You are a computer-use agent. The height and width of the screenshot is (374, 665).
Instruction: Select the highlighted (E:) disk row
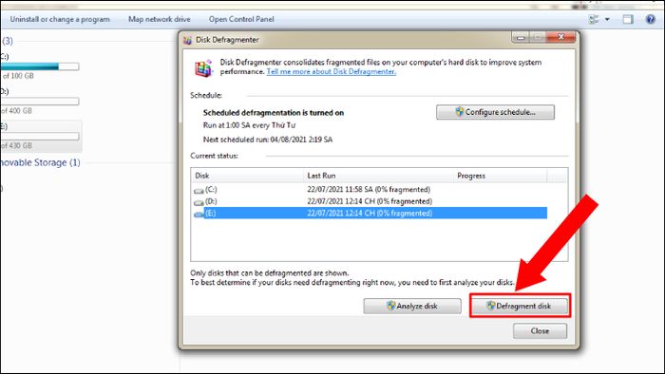[370, 213]
